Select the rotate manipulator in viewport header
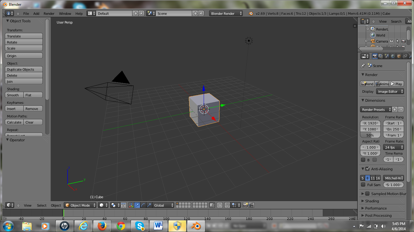 (x=143, y=205)
